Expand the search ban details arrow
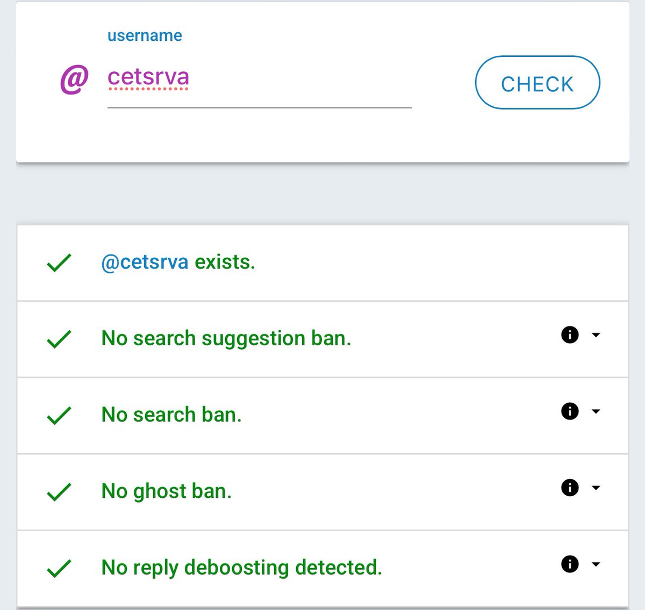The width and height of the screenshot is (645, 610). pyautogui.click(x=596, y=411)
